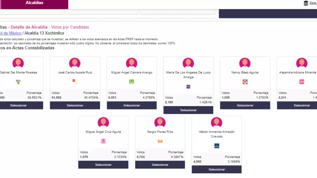The height and width of the screenshot is (178, 317).
Task: Click Héctor Armando Almazán Cravioto avatar
Action: coord(217,122)
